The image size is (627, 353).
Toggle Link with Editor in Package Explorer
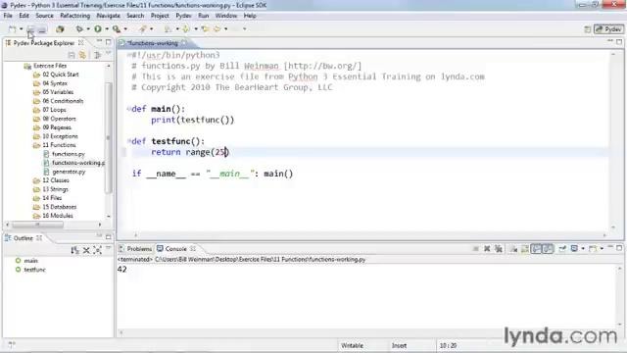[x=82, y=55]
